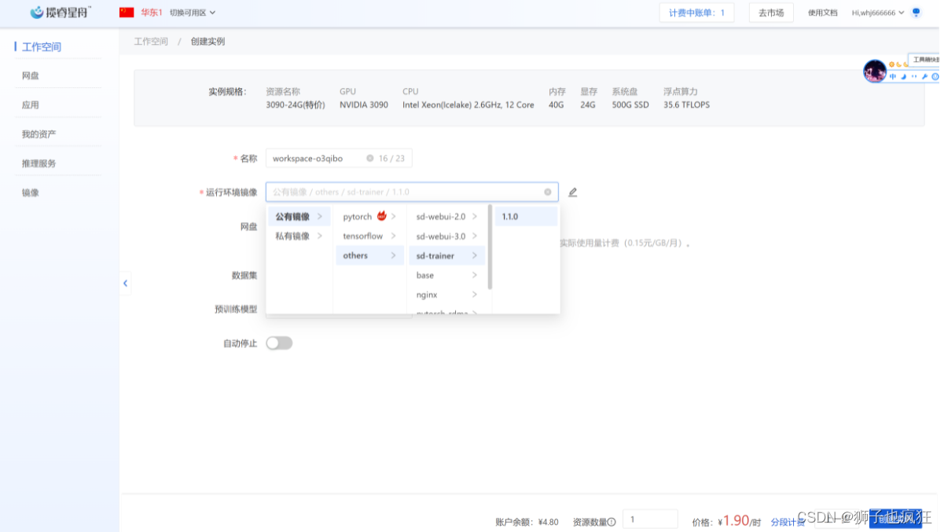944x532 pixels.
Task: Switch language using the 中 icon
Action: (x=893, y=76)
